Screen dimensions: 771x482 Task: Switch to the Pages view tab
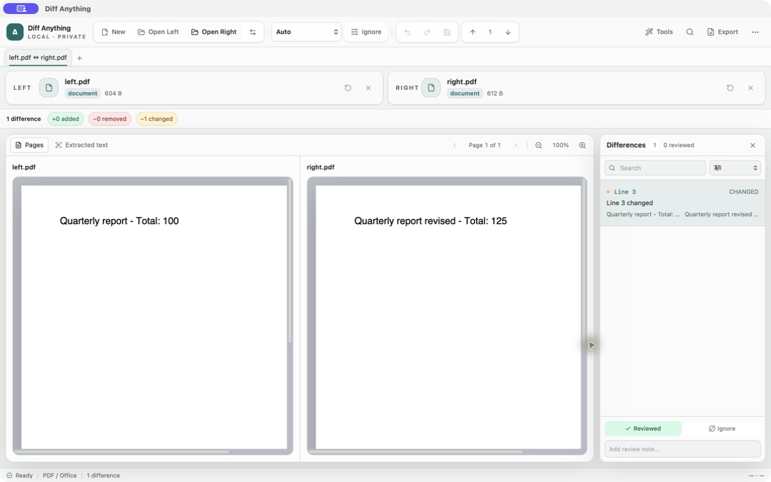[29, 145]
